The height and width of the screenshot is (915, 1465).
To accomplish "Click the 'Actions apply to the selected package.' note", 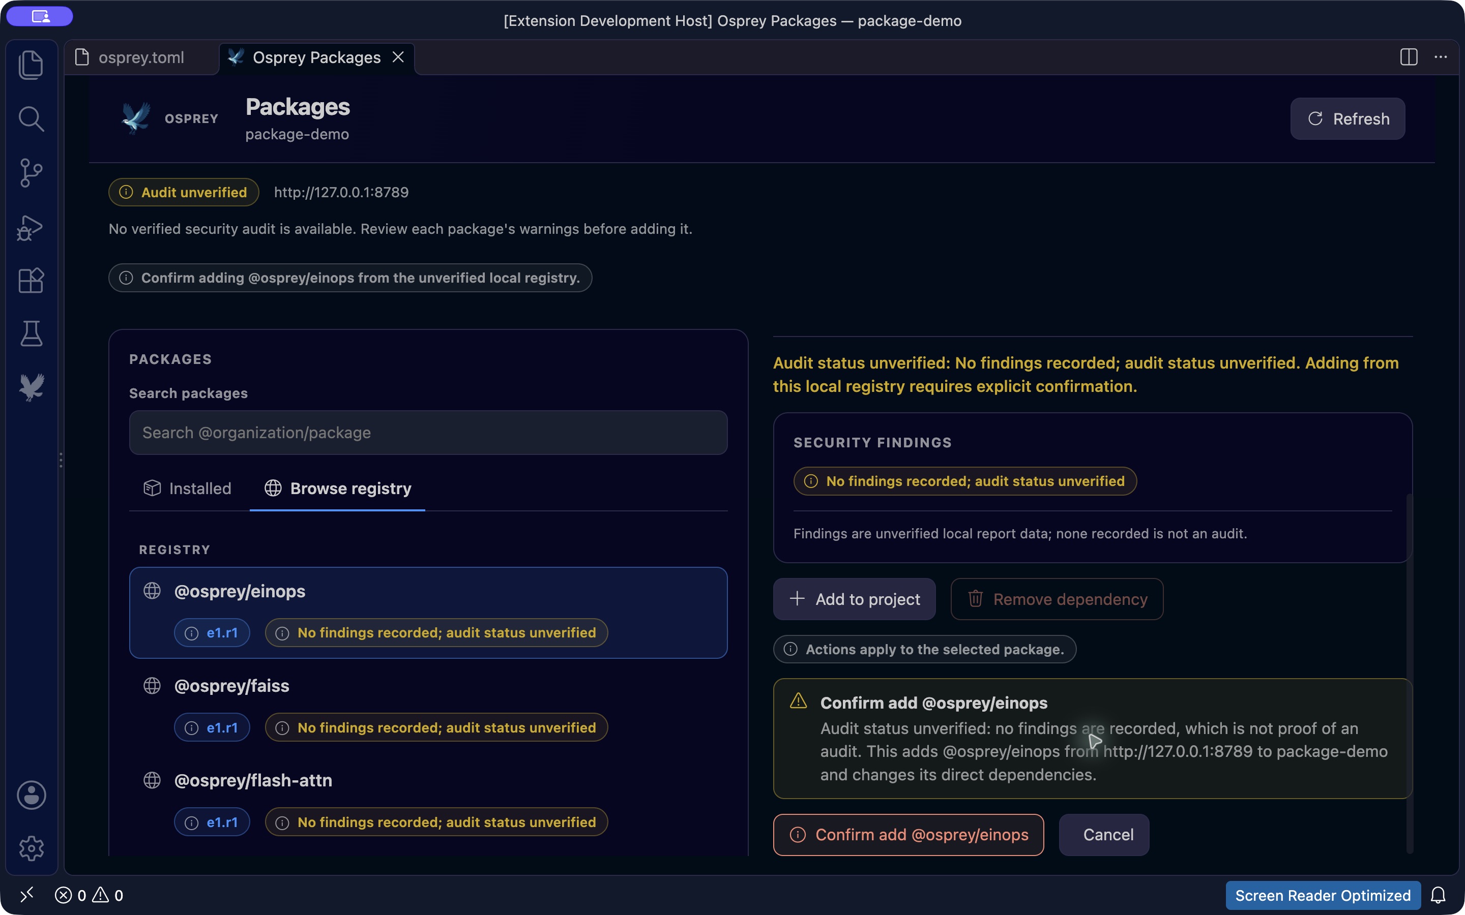I will coord(924,649).
